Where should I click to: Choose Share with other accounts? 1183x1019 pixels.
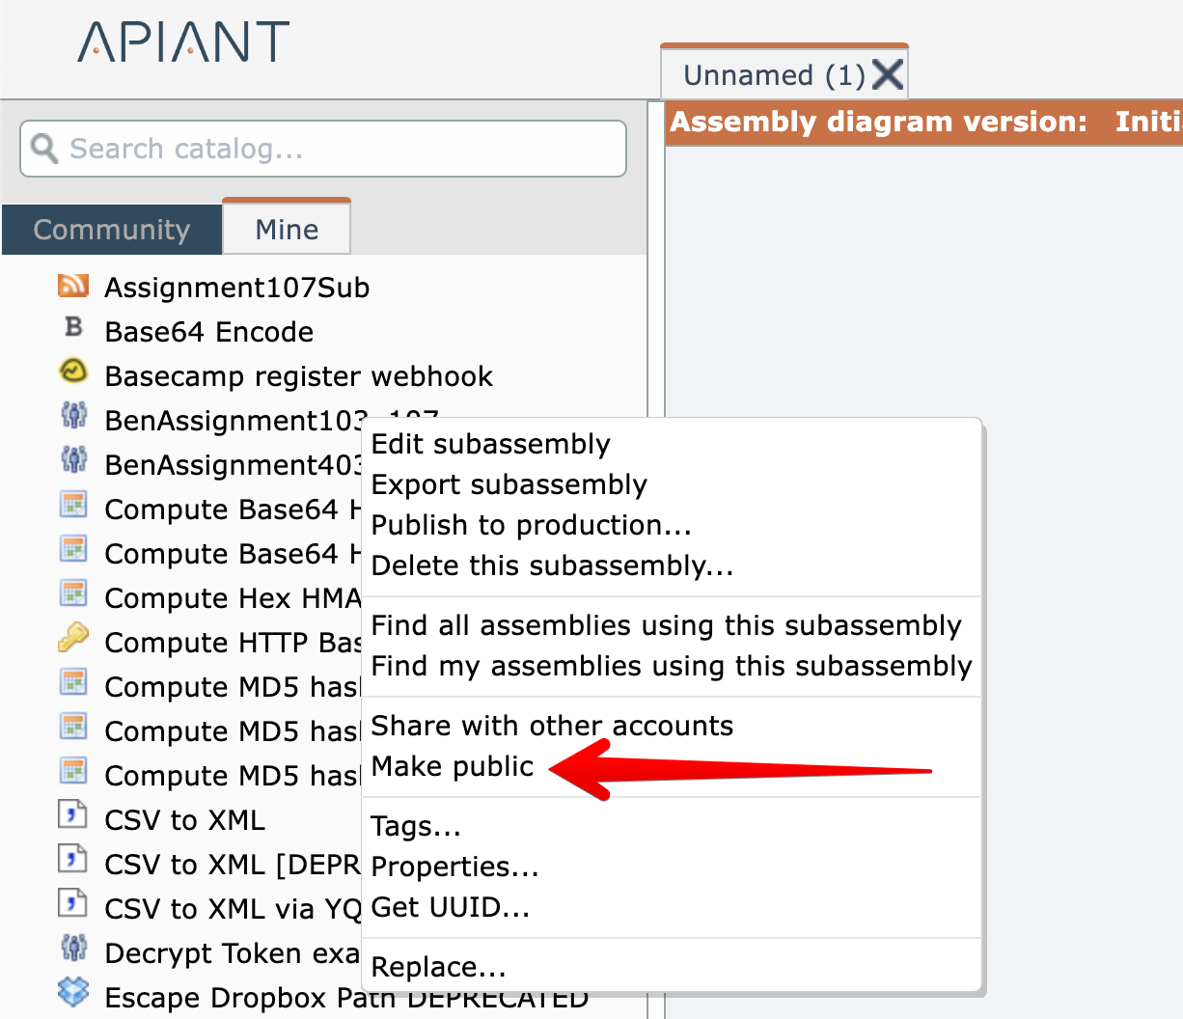coord(552,726)
